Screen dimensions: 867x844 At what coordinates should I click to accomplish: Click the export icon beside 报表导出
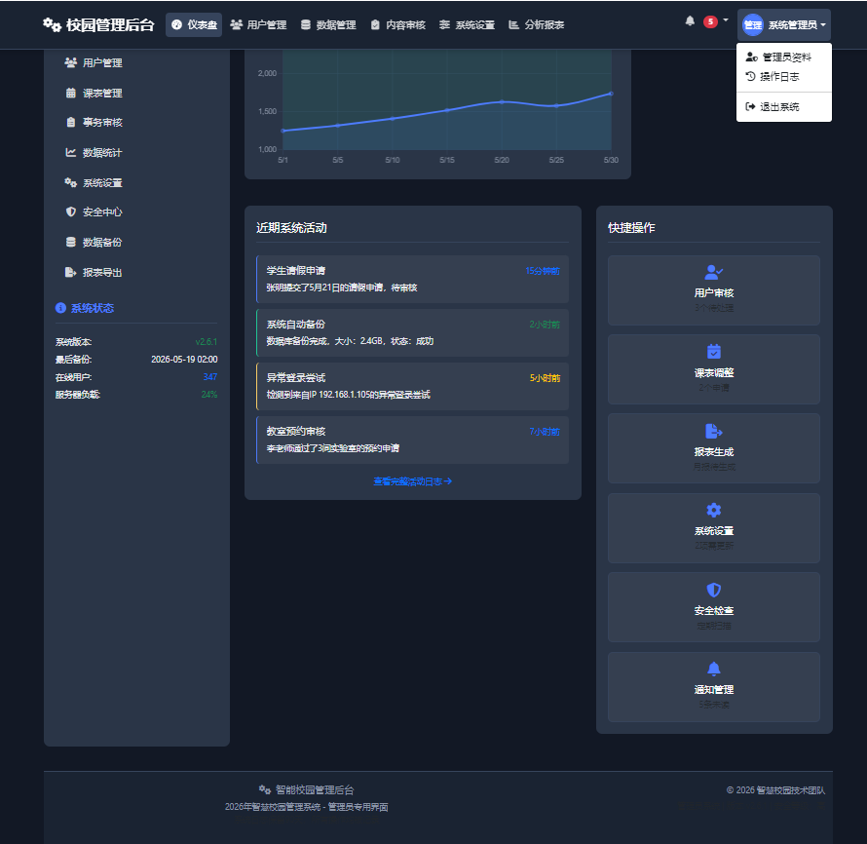tap(71, 272)
